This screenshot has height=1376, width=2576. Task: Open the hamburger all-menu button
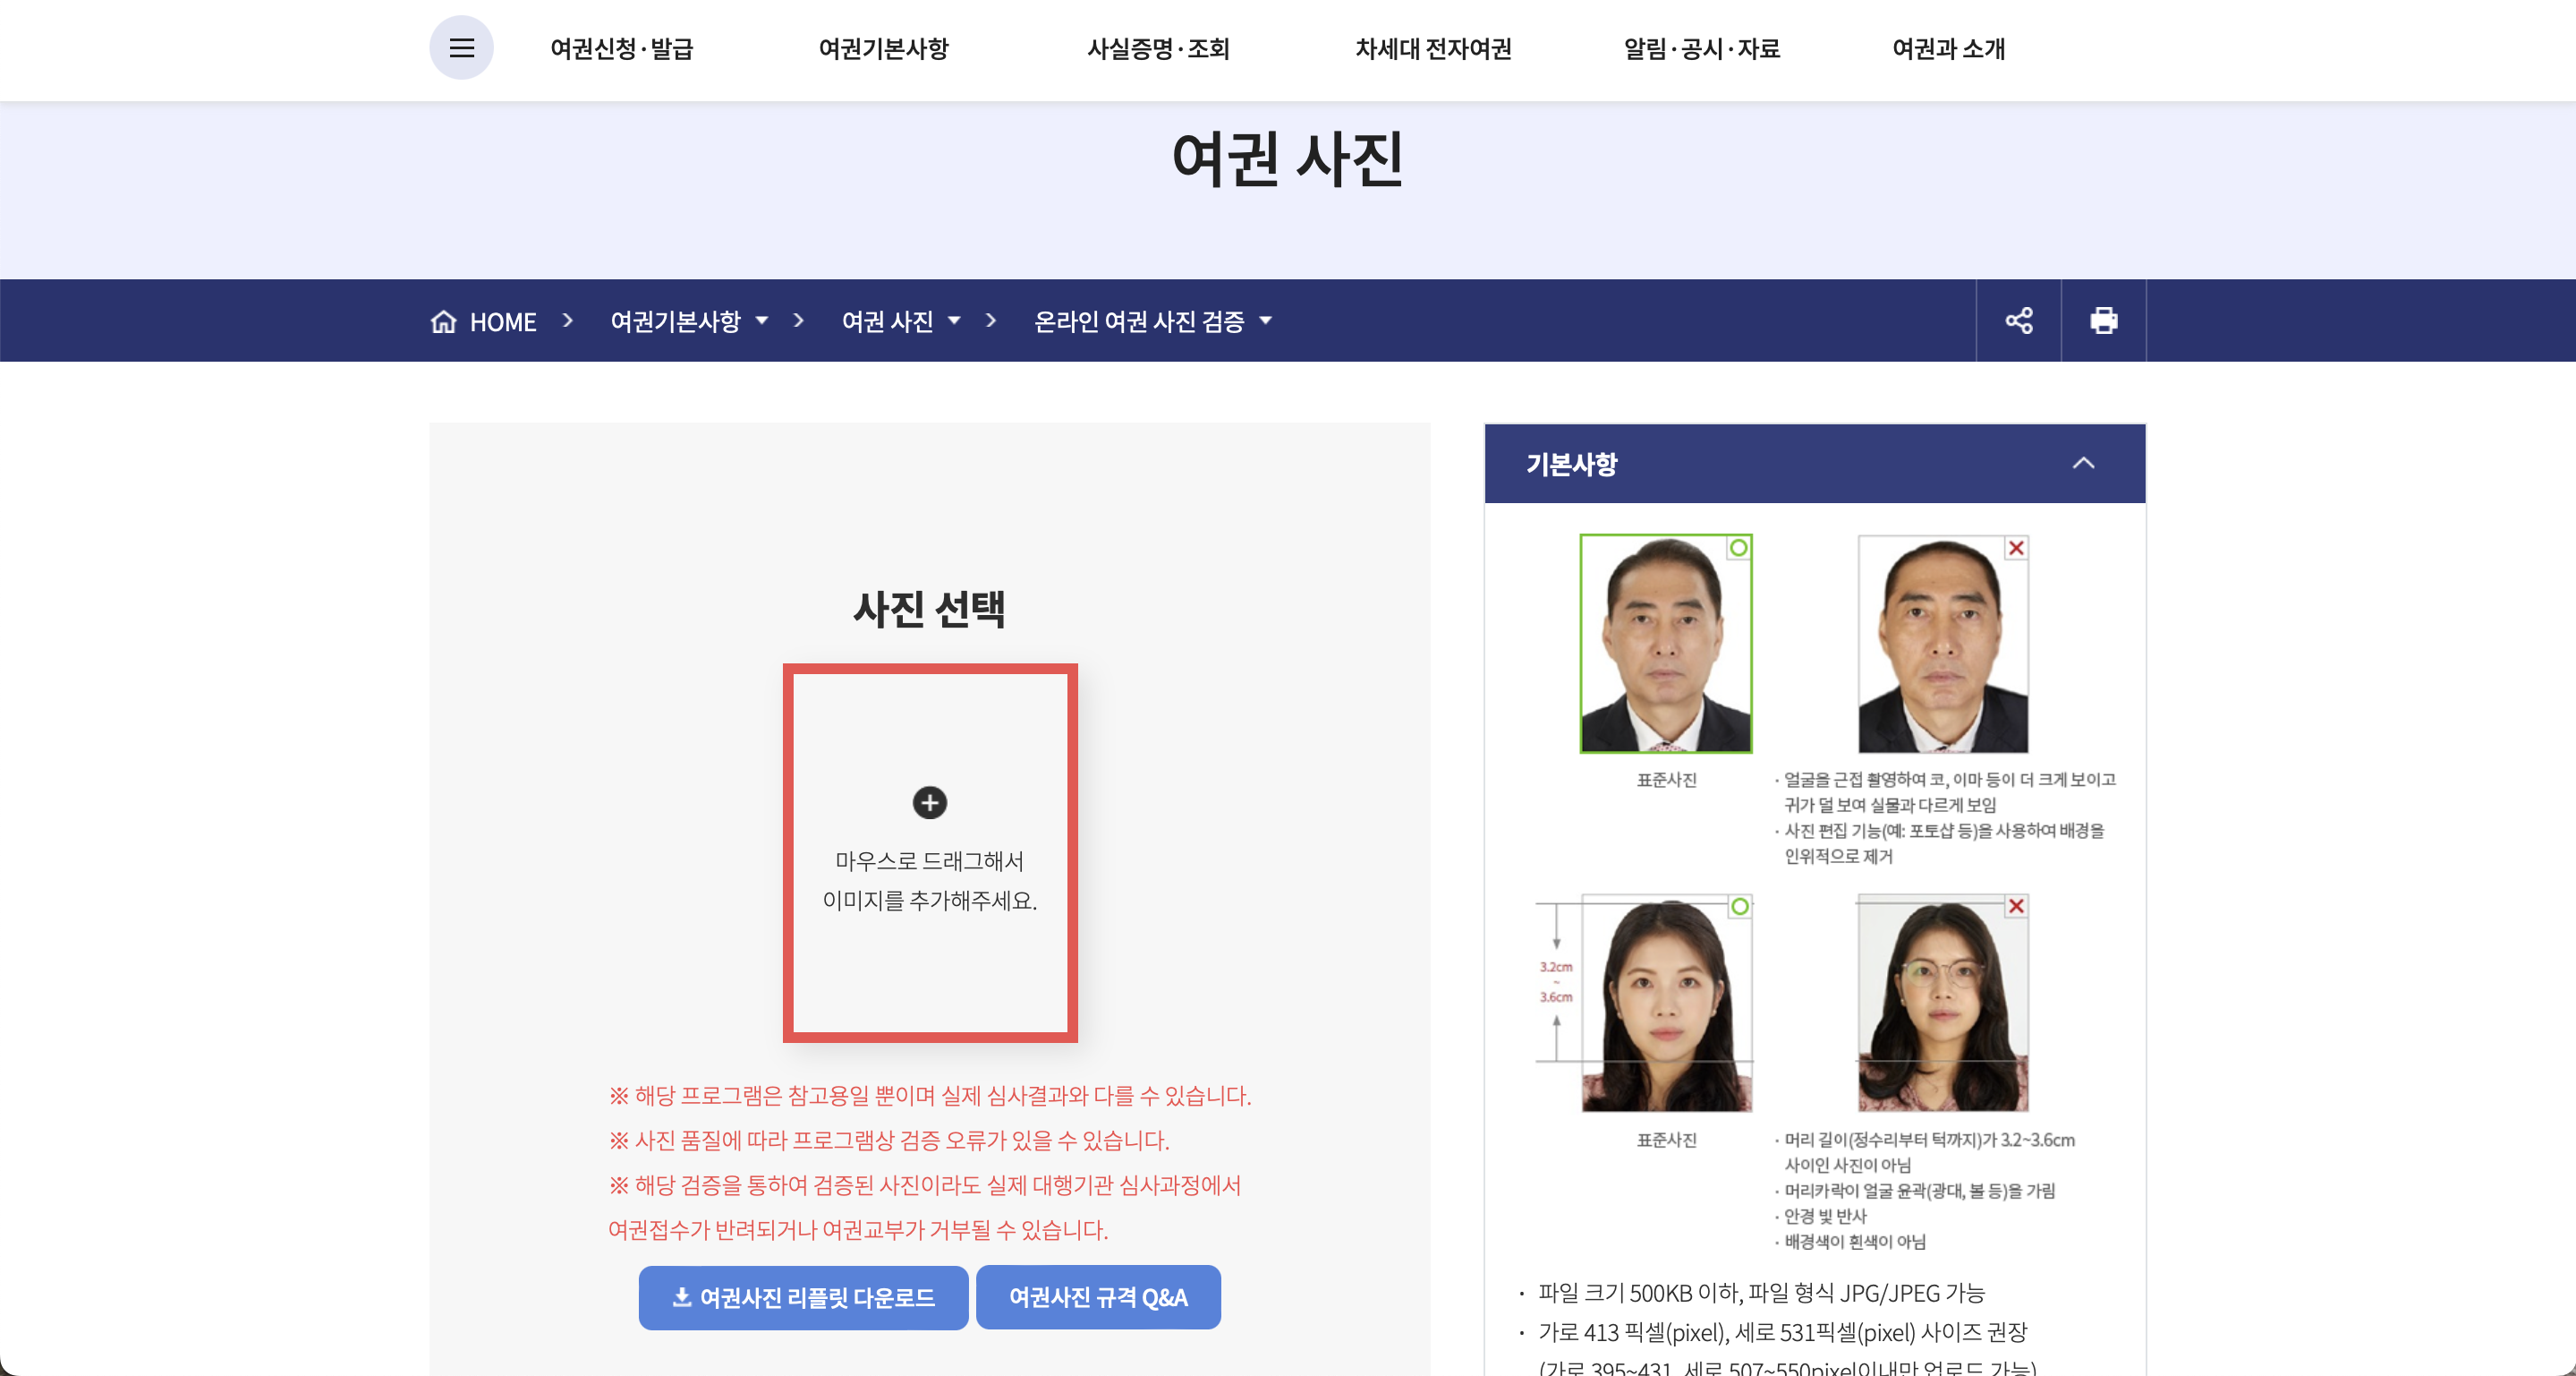pyautogui.click(x=461, y=47)
